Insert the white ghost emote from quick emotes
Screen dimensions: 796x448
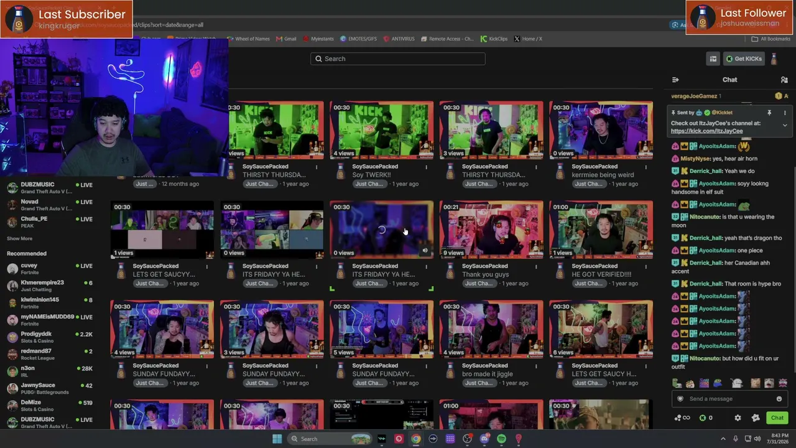click(x=737, y=383)
